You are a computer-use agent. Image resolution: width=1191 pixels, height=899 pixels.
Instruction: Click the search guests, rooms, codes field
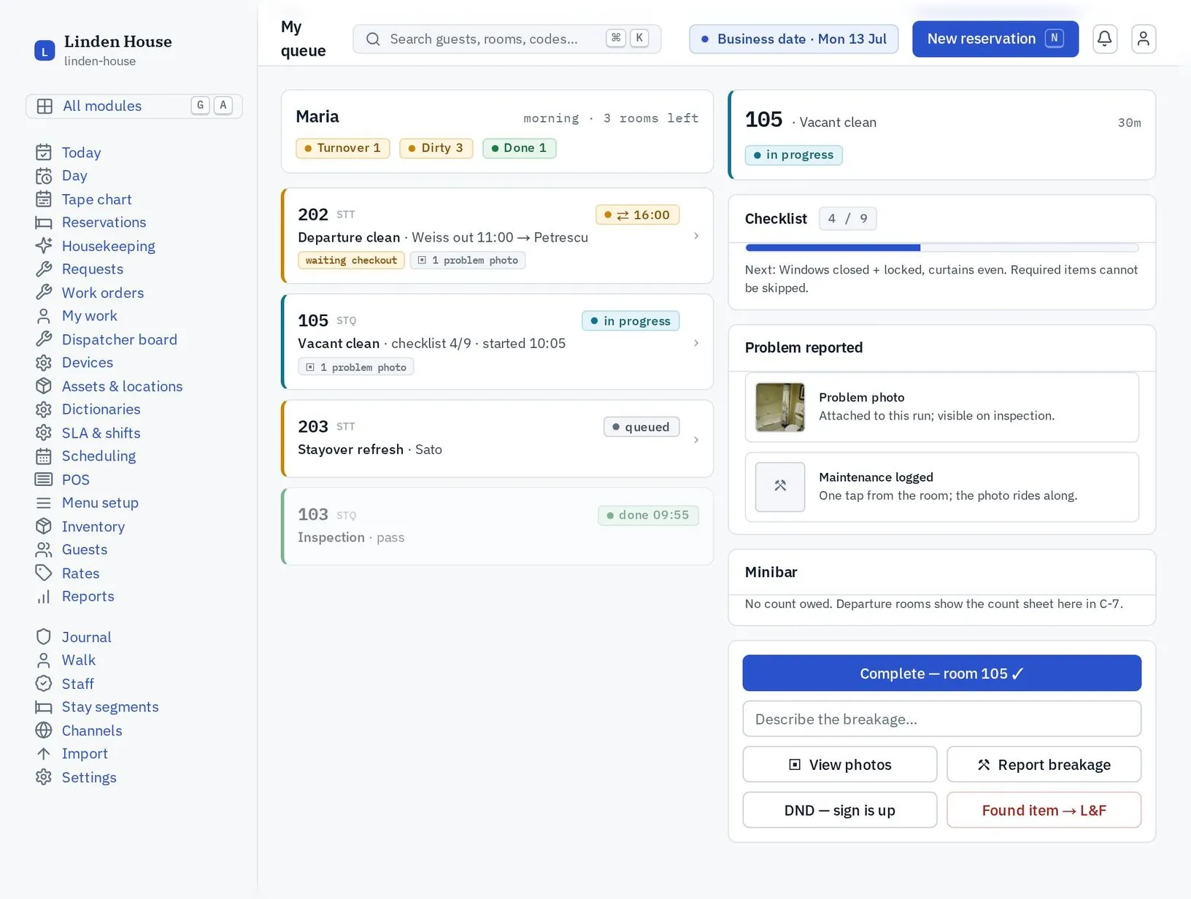click(507, 39)
